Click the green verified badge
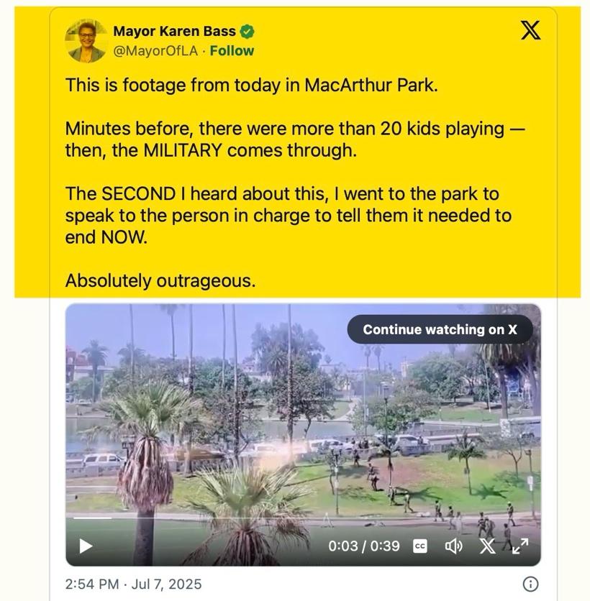 coord(247,32)
